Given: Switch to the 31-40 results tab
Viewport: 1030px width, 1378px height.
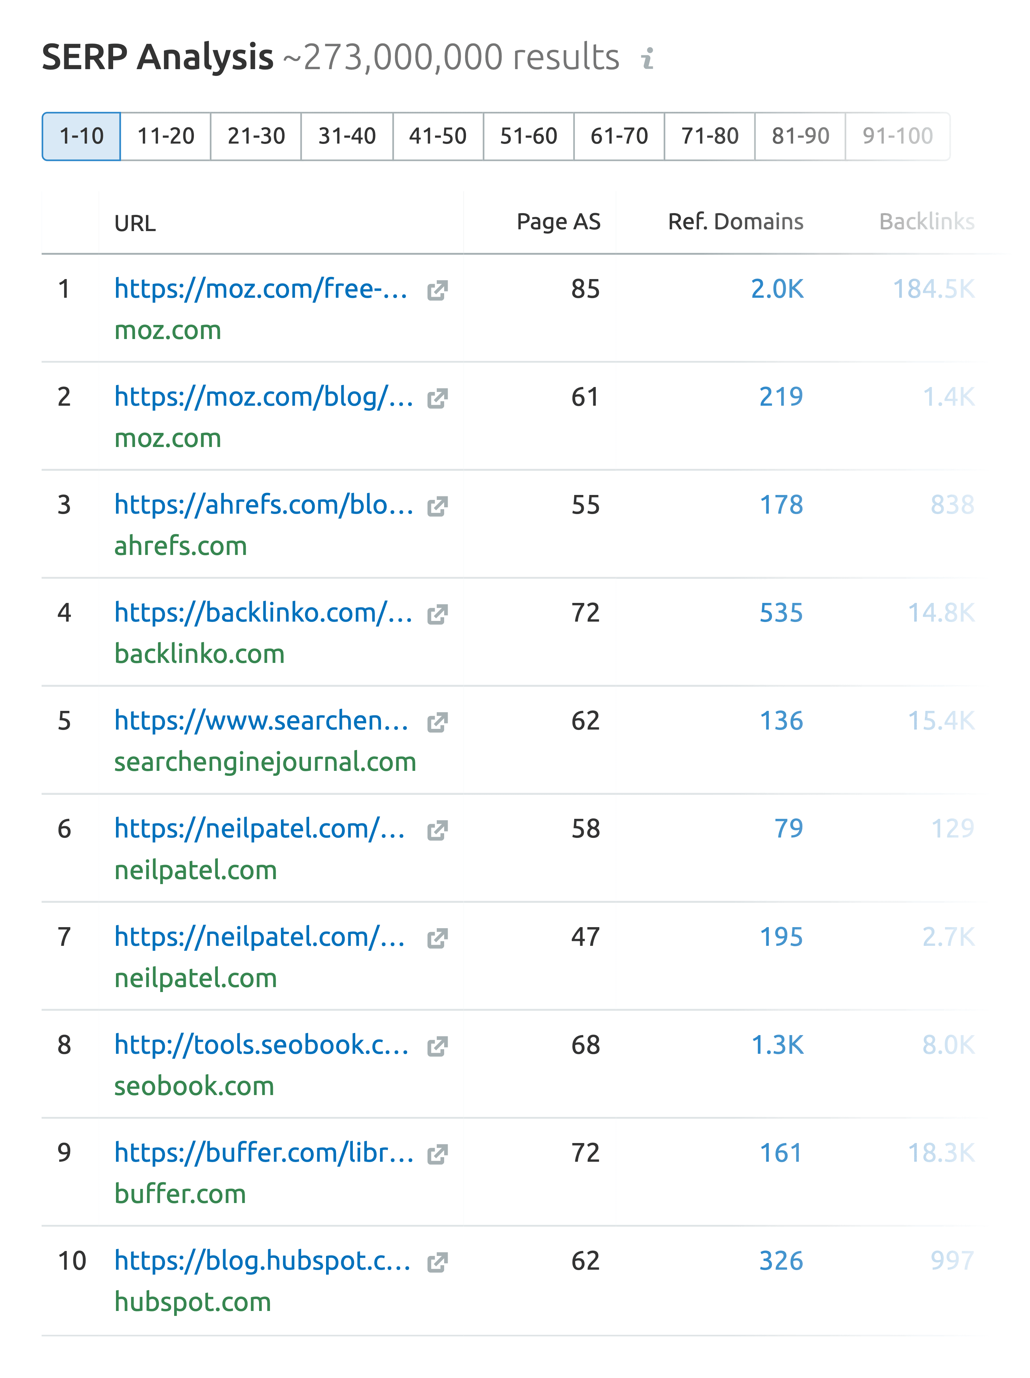Looking at the screenshot, I should click(347, 137).
